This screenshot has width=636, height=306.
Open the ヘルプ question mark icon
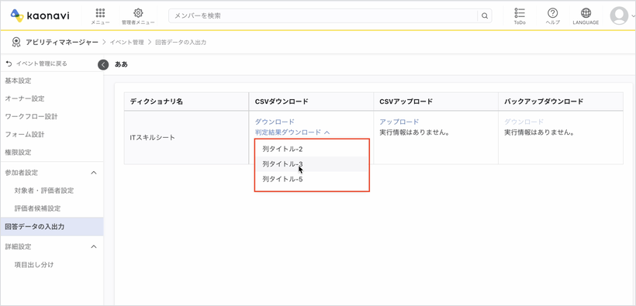pyautogui.click(x=552, y=16)
